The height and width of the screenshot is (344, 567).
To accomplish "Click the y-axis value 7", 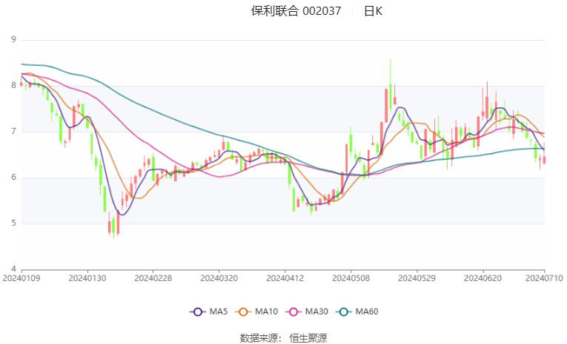I will [14, 131].
